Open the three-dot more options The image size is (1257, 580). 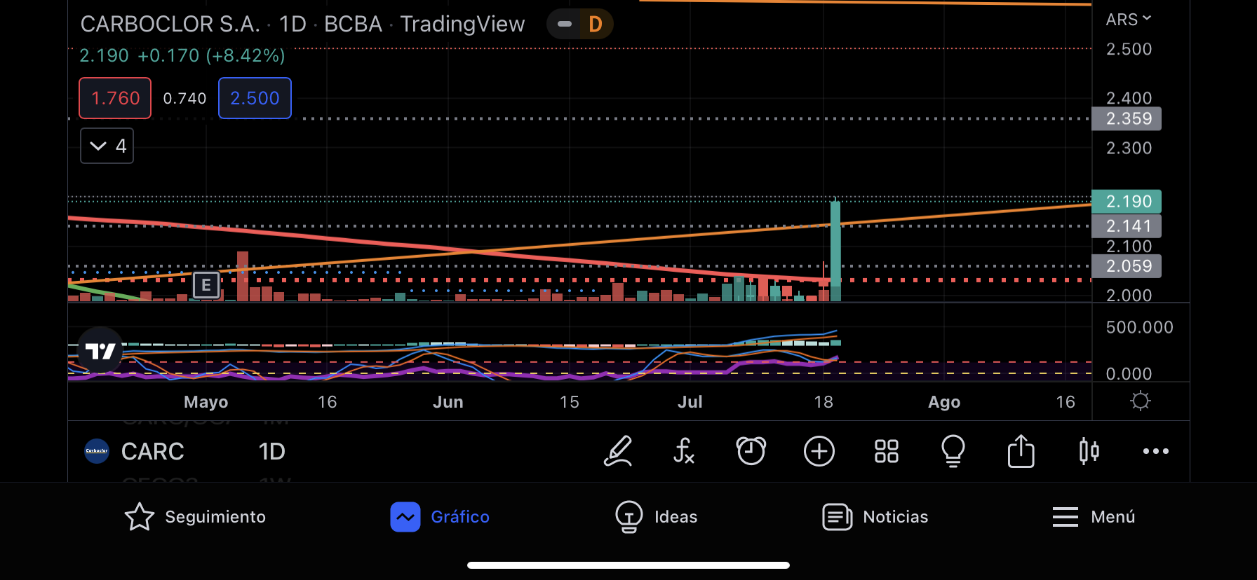coord(1156,451)
